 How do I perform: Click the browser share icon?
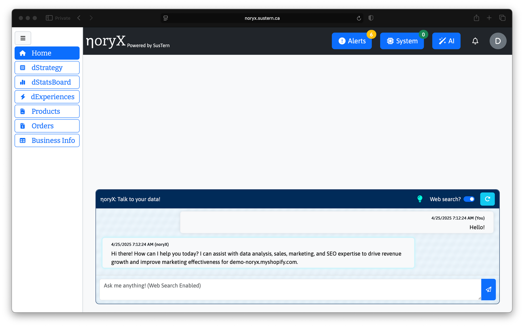point(476,18)
